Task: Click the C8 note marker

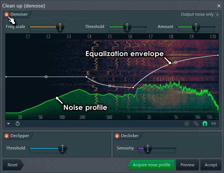Action: coord(171,37)
